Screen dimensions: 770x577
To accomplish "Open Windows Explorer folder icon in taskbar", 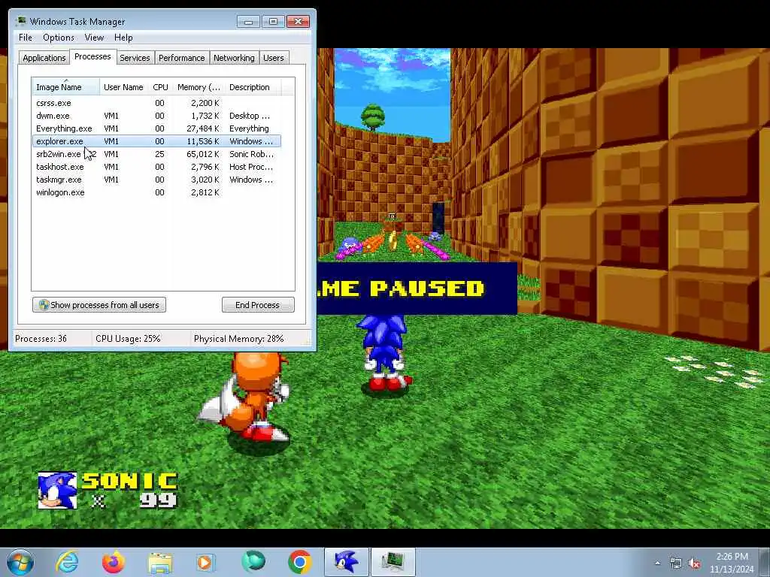I will pos(160,563).
